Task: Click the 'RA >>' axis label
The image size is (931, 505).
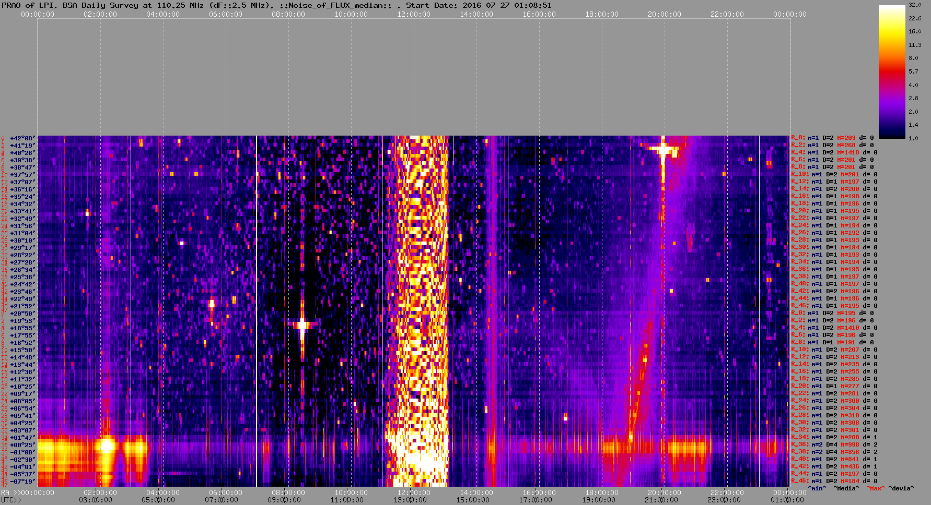Action: [10, 492]
